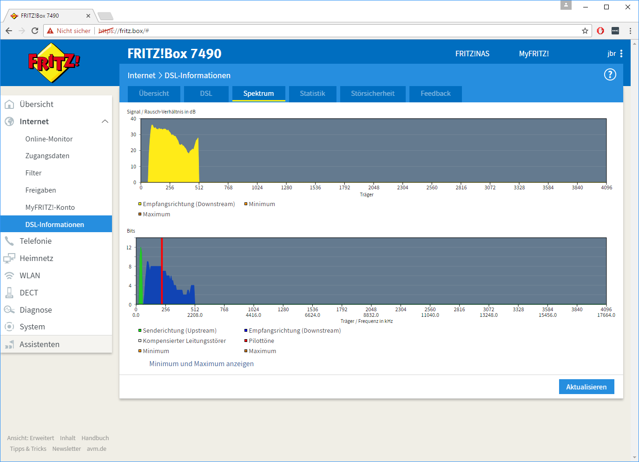Open the user menu three-dot icon

point(621,54)
